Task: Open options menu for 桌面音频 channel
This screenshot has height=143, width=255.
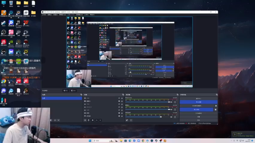Action: [x=175, y=117]
